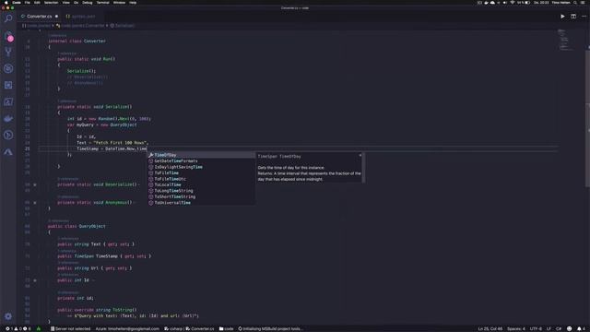Screen dimensions: 590x332
Task: Select TimeOfDay suggestion
Action: click(x=201, y=155)
